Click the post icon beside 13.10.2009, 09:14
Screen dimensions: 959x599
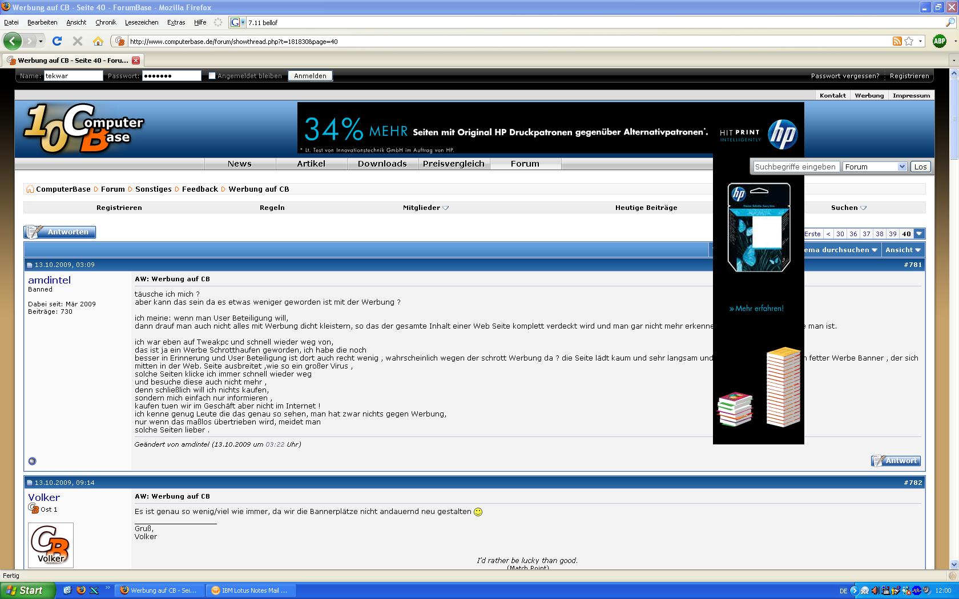click(x=30, y=483)
